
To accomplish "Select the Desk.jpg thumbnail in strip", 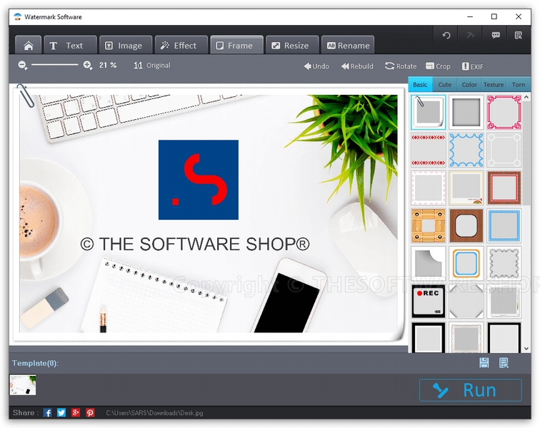I will click(23, 384).
